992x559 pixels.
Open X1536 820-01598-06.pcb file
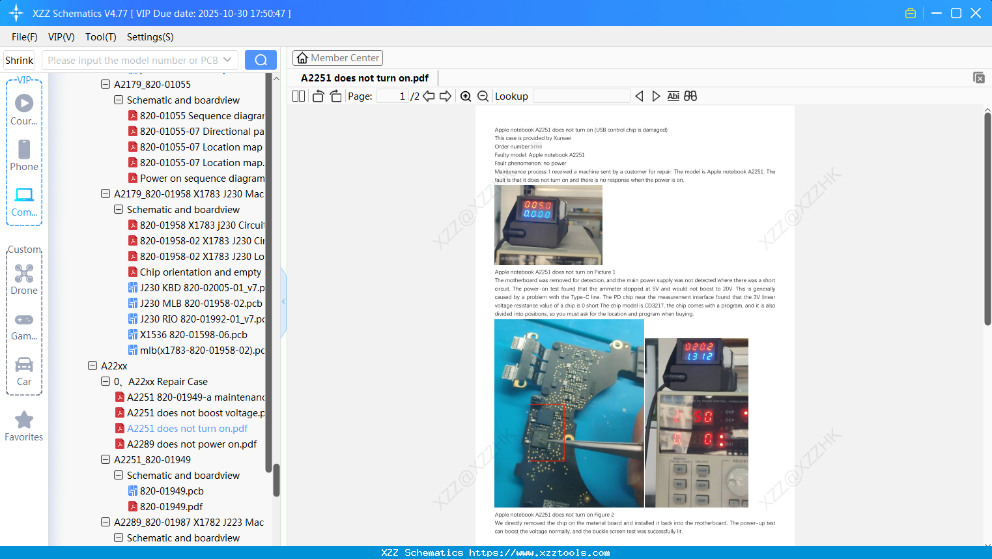click(188, 334)
